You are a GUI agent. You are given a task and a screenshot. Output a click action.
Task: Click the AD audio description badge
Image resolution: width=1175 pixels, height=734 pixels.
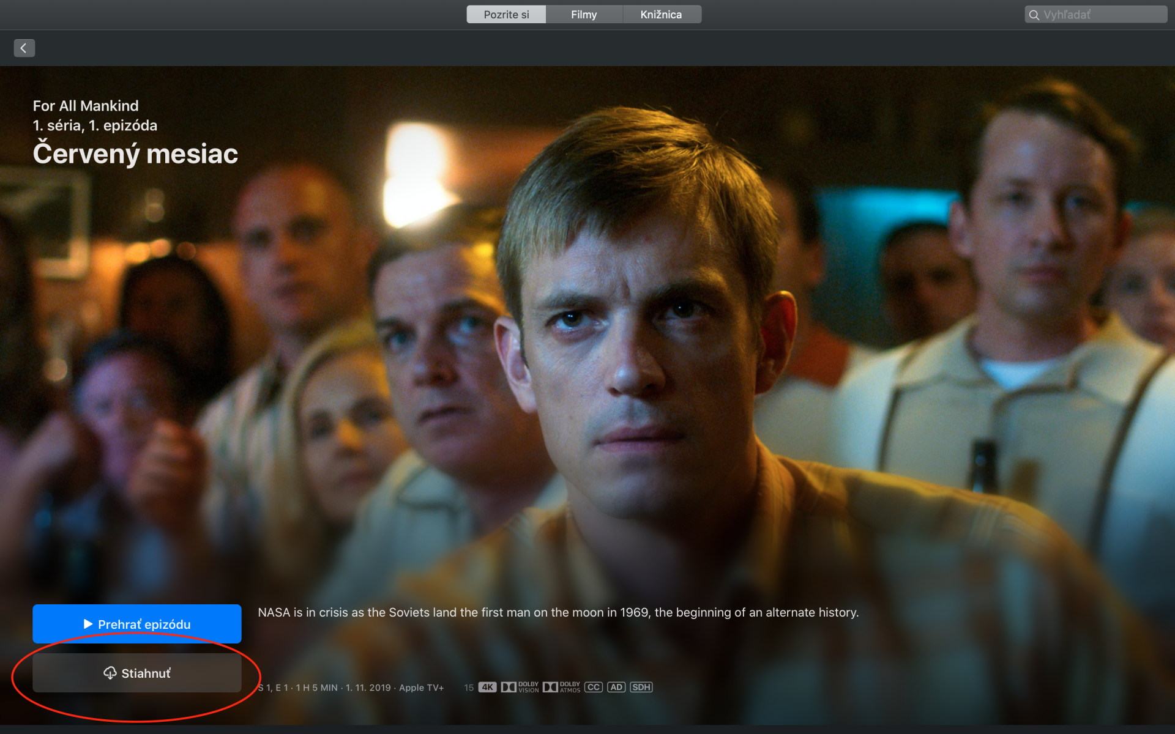616,687
